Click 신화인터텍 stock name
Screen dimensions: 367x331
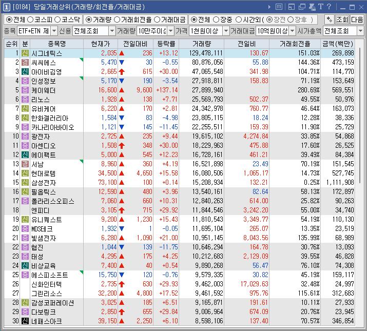click(47, 284)
